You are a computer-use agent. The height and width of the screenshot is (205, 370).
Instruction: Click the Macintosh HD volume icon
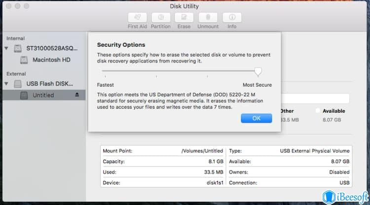tap(24, 60)
